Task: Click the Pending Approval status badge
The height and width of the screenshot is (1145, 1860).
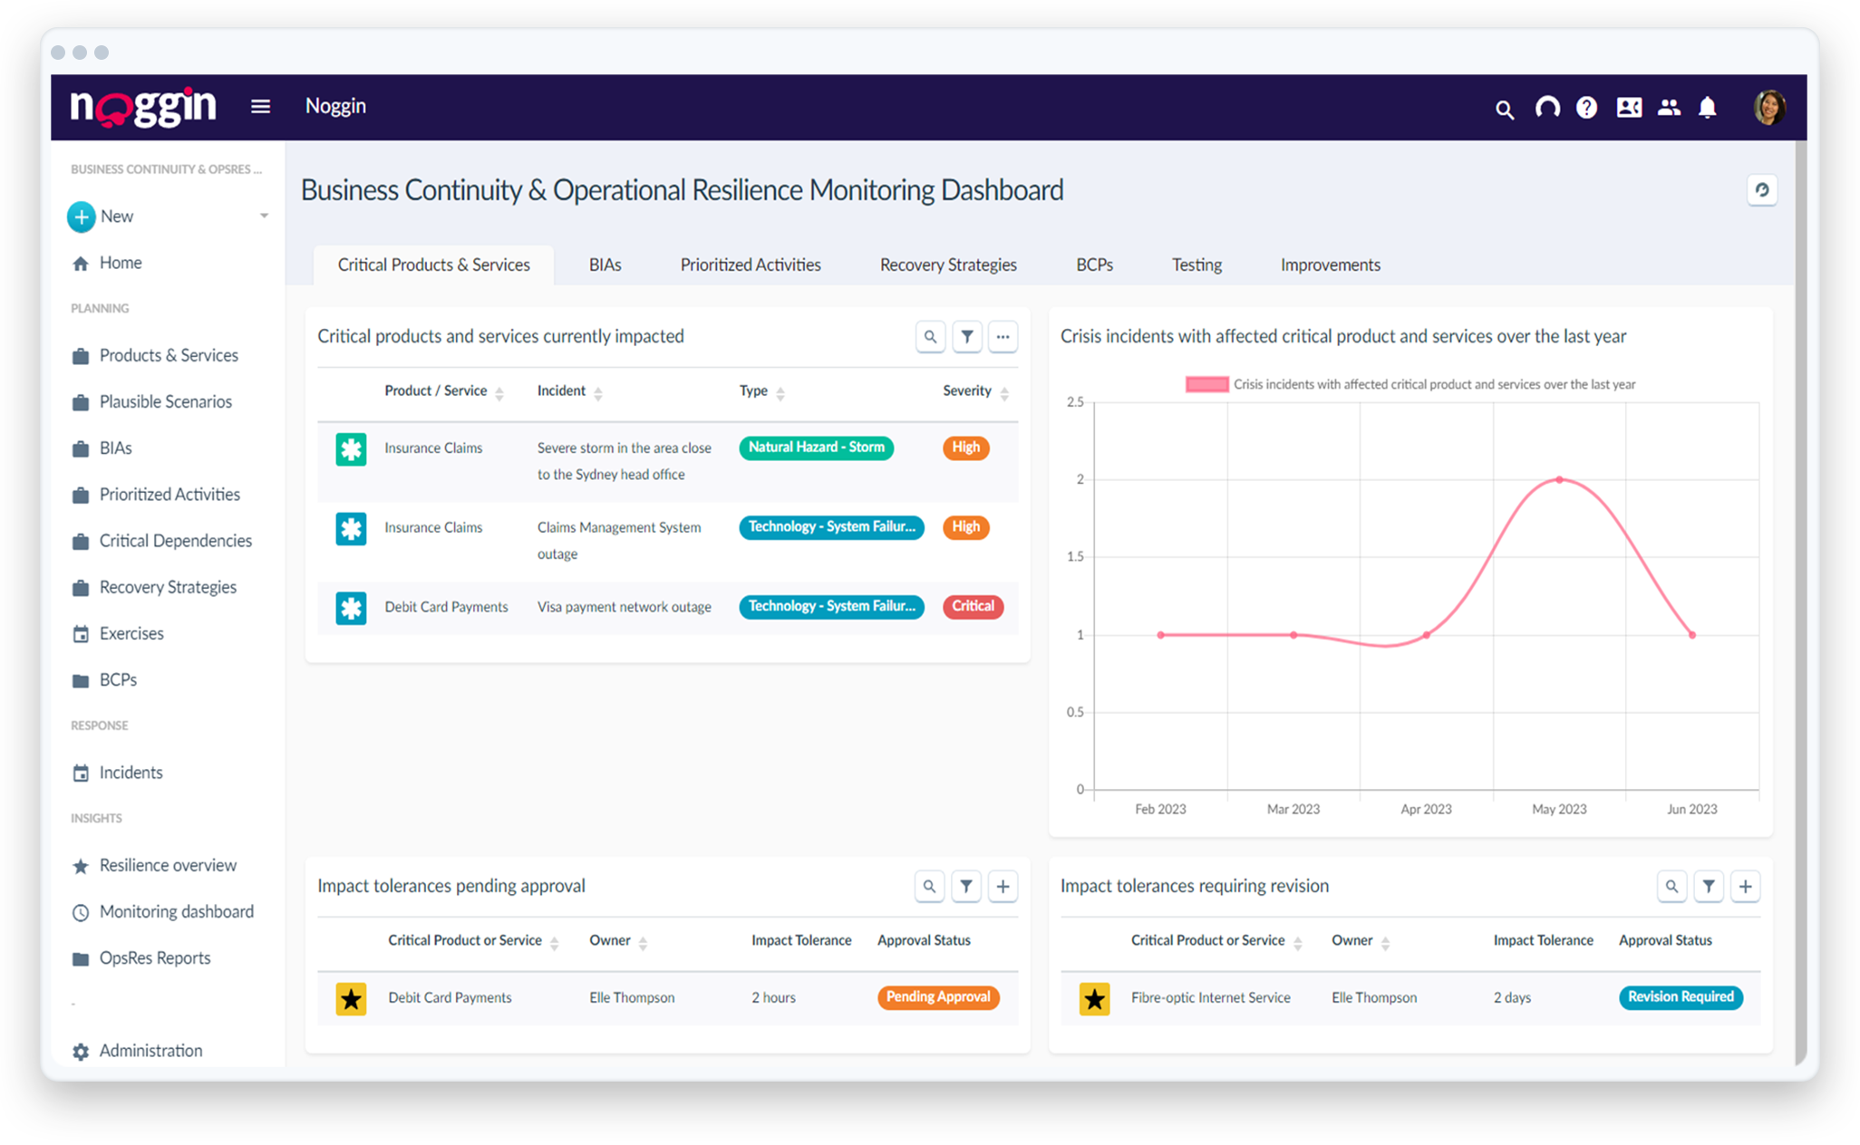Action: 938,997
